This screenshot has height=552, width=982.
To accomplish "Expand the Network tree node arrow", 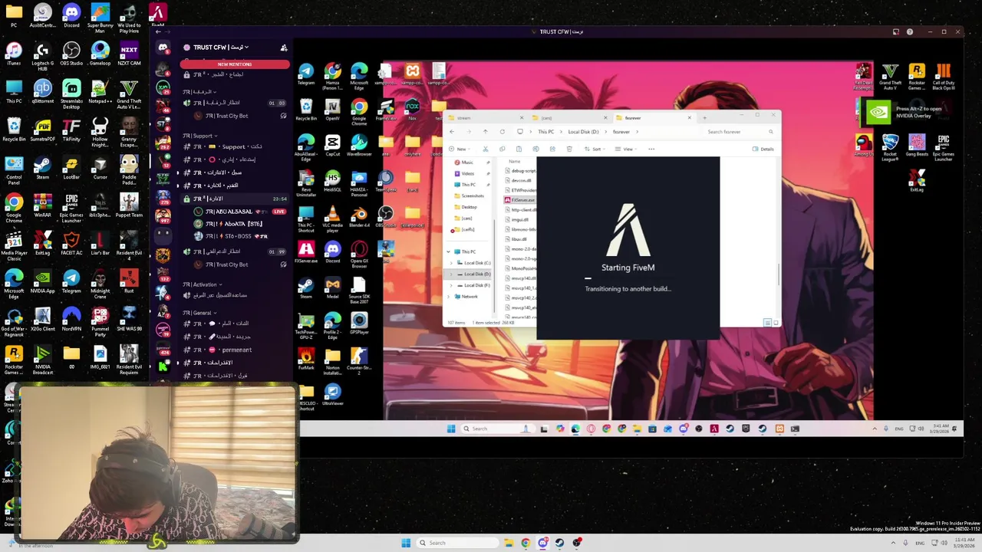I will click(x=450, y=296).
